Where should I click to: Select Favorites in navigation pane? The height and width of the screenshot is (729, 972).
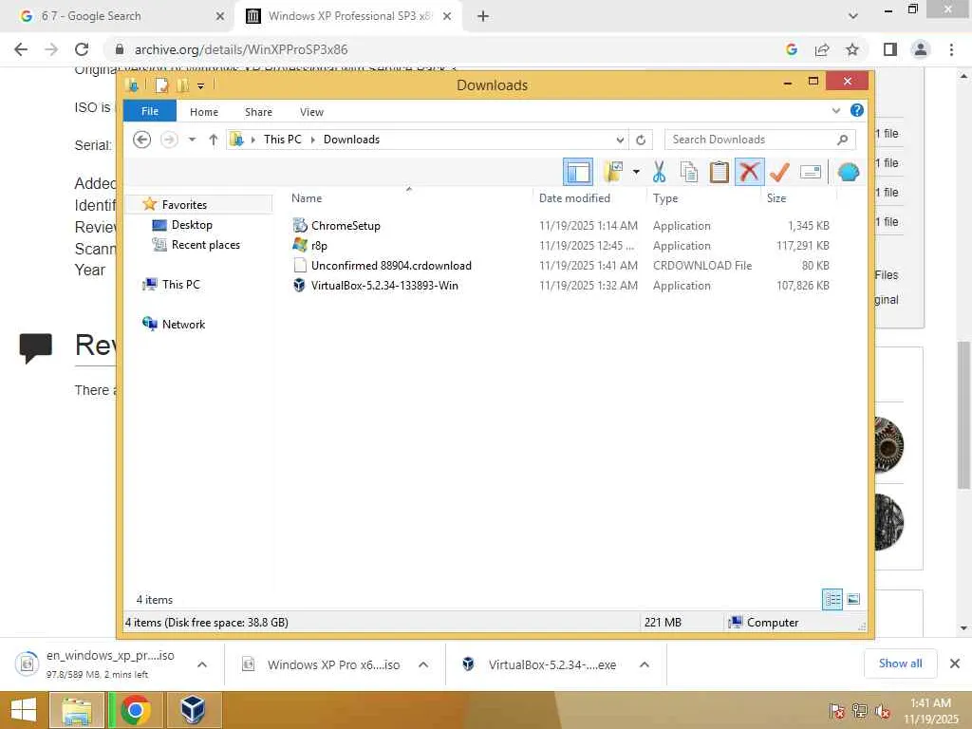point(184,205)
